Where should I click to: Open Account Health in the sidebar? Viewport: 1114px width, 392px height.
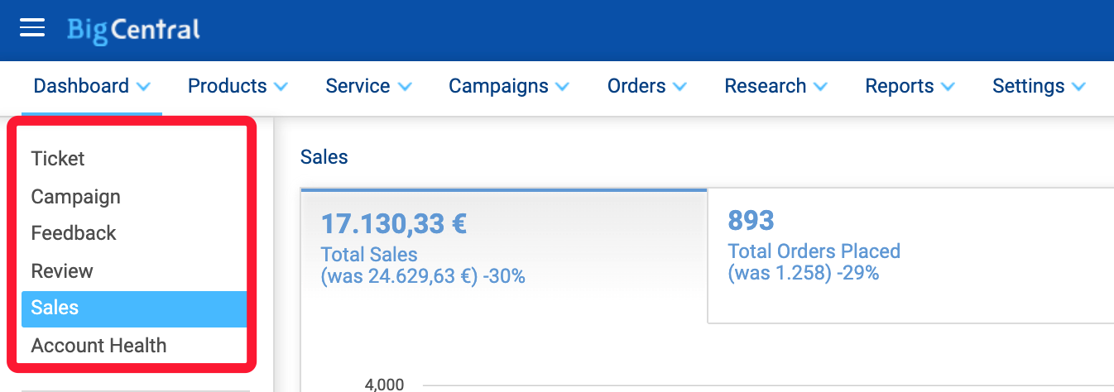(134, 346)
